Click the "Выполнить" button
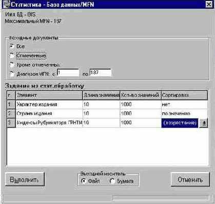The image size is (215, 204). tap(25, 179)
